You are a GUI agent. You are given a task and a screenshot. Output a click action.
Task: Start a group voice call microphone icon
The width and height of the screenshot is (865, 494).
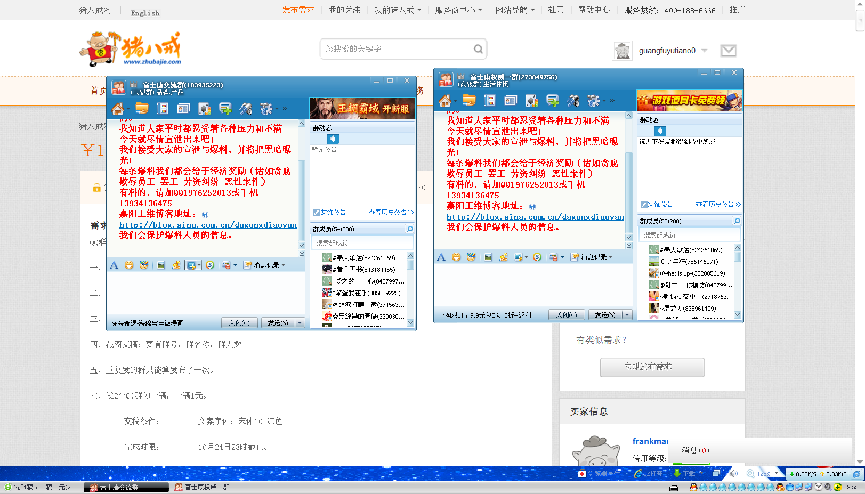click(246, 108)
